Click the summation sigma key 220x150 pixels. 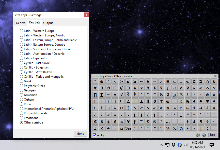point(102,95)
